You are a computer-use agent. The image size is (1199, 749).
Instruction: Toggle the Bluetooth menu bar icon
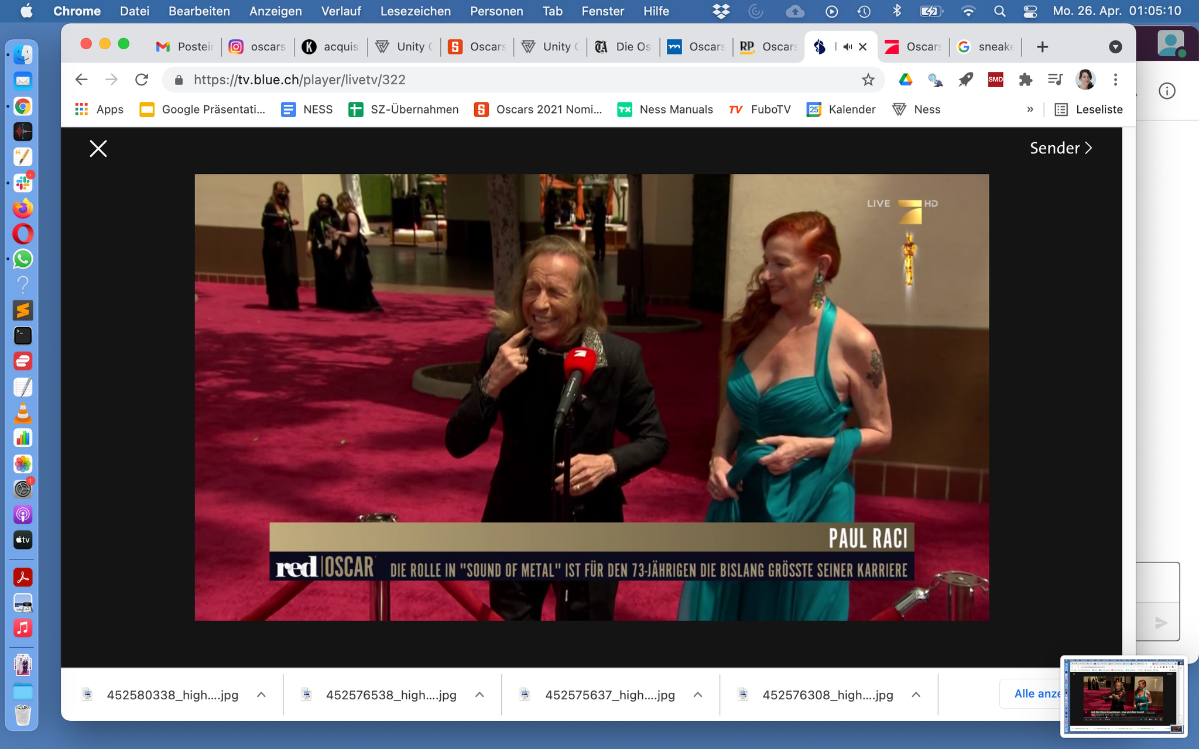pos(896,11)
